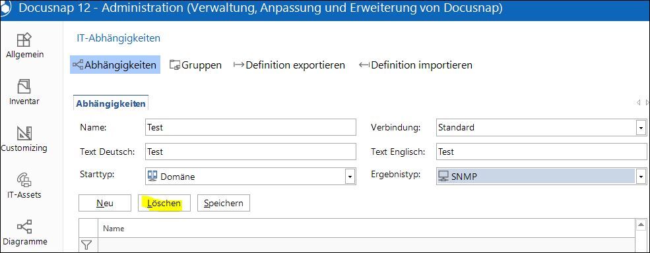650x253 pixels.
Task: Select Abhängigkeiten in the toolbar
Action: tap(115, 65)
